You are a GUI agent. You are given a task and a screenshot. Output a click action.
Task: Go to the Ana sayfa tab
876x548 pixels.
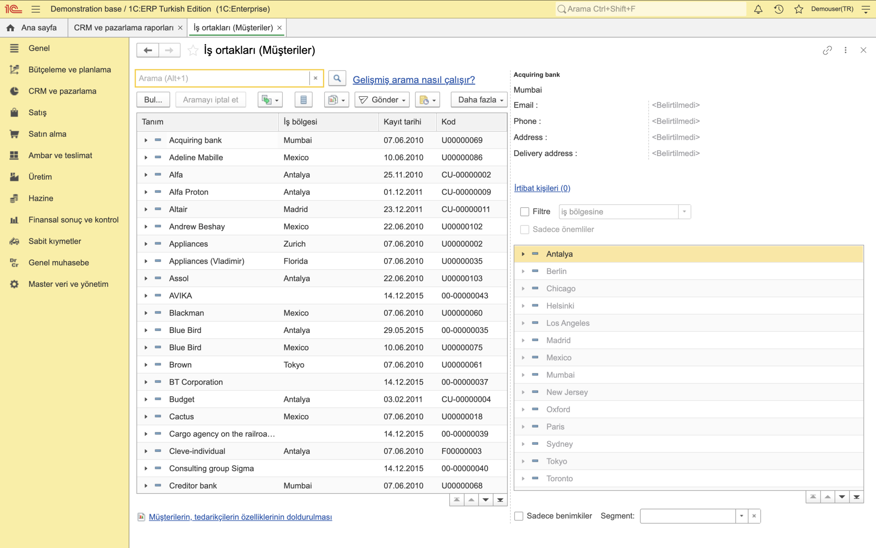(x=33, y=28)
